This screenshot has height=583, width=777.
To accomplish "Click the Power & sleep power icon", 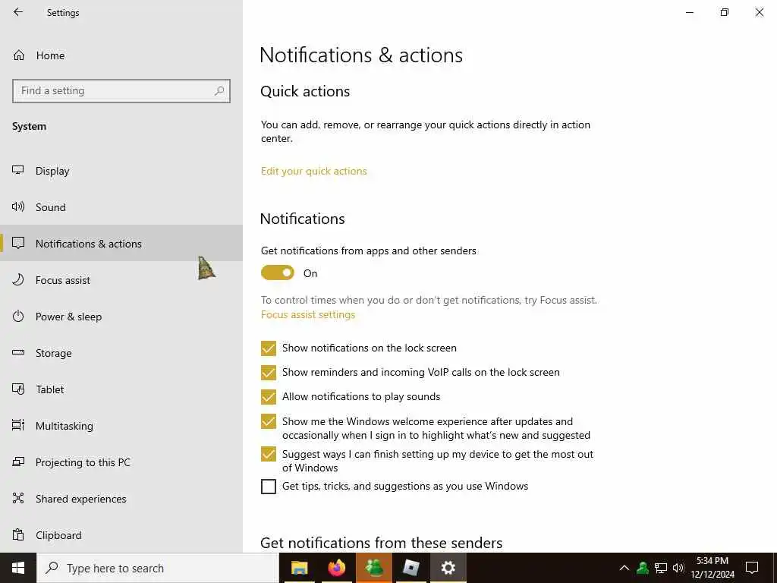I will pyautogui.click(x=18, y=317).
